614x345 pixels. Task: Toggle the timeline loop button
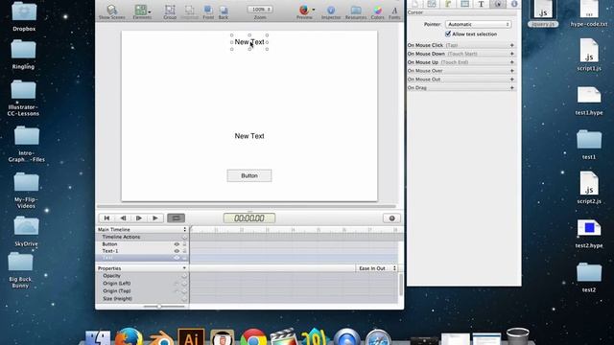[177, 218]
